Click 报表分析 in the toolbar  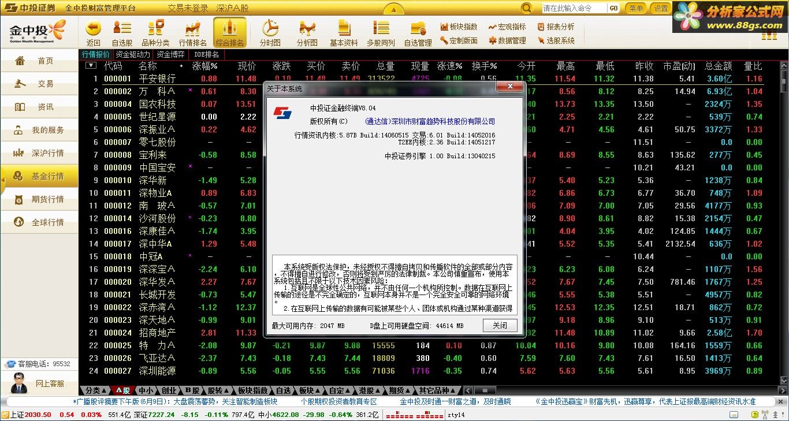(556, 27)
